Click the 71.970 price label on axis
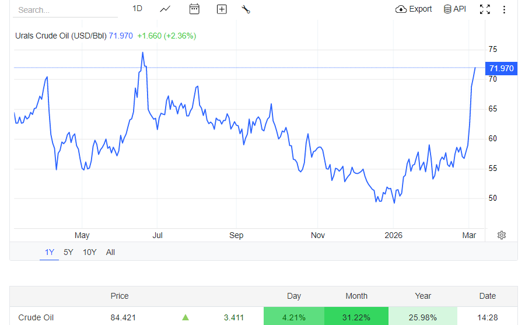 coord(501,68)
